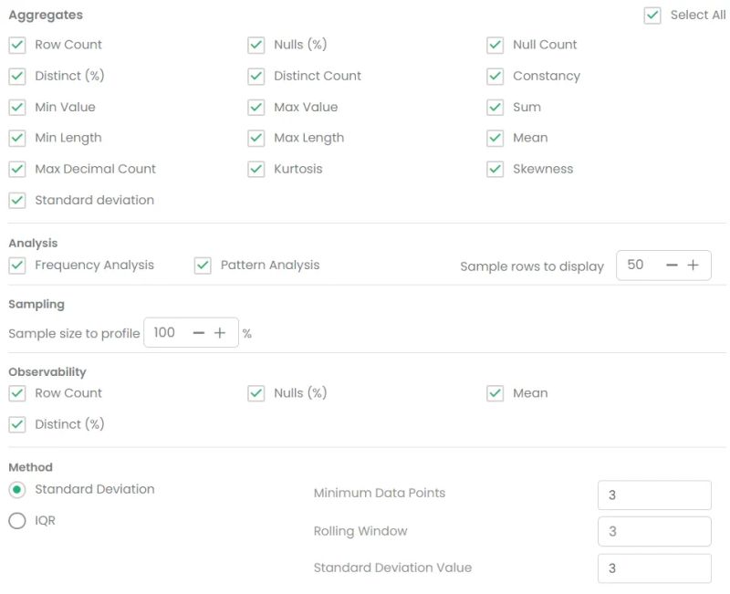Image resolution: width=730 pixels, height=594 pixels.
Task: Uncheck the Max Length option
Action: 255,138
